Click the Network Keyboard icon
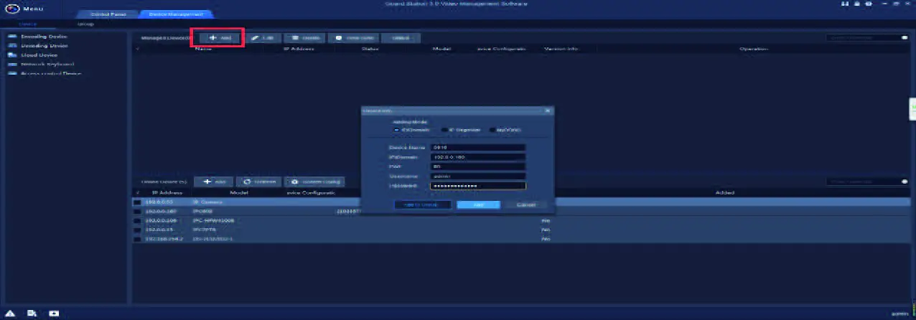Viewport: 916px width, 320px height. pyautogui.click(x=12, y=64)
